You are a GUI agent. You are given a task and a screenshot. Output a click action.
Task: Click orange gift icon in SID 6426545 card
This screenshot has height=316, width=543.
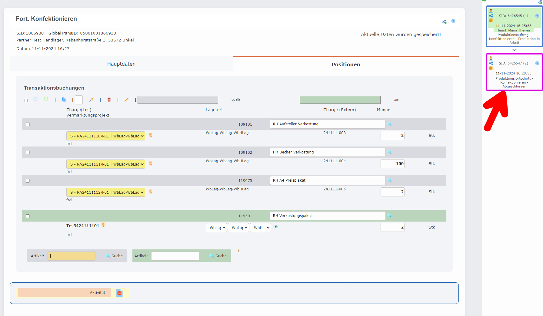[491, 21]
